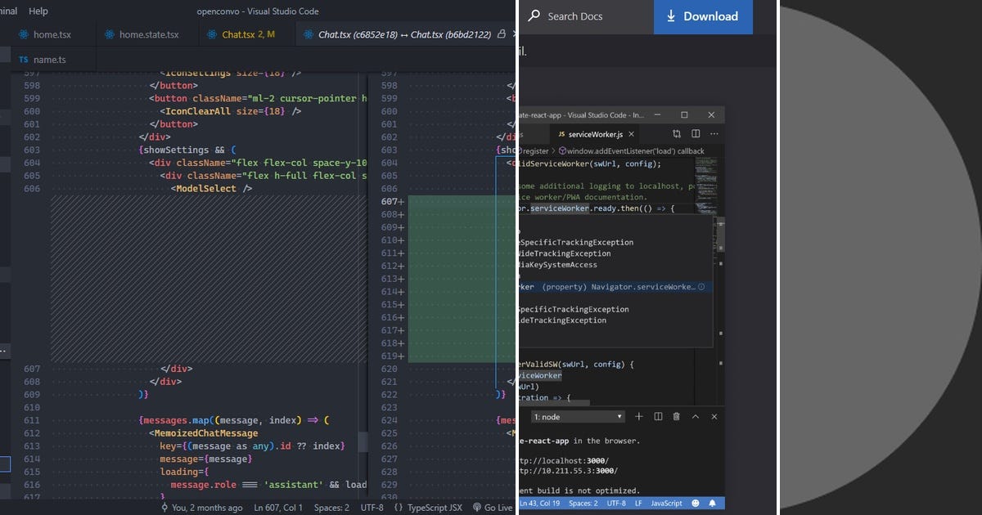The width and height of the screenshot is (982, 515).
Task: Split the terminal panel
Action: coord(657,417)
